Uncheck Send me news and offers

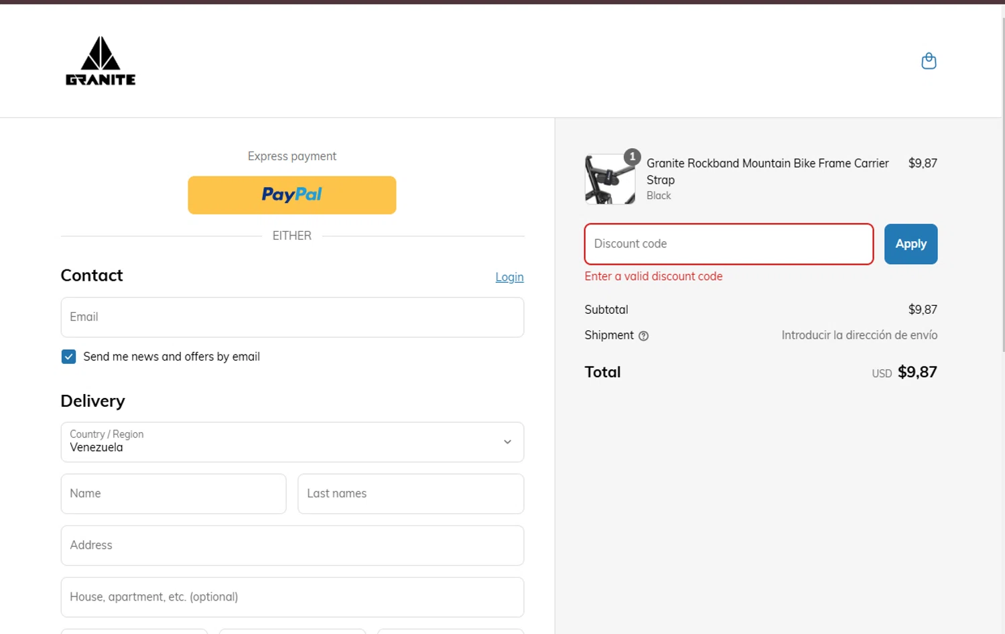pos(68,357)
